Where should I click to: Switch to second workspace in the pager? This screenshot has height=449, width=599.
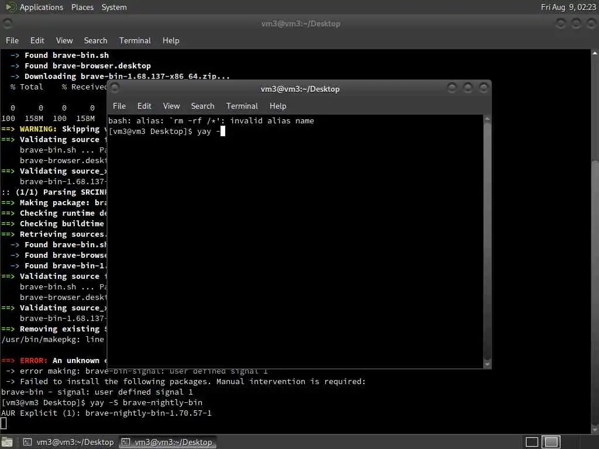coord(551,442)
